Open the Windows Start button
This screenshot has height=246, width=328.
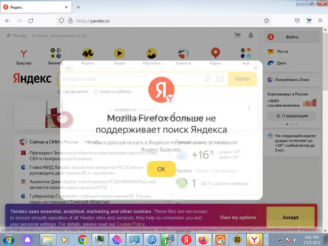point(8,240)
